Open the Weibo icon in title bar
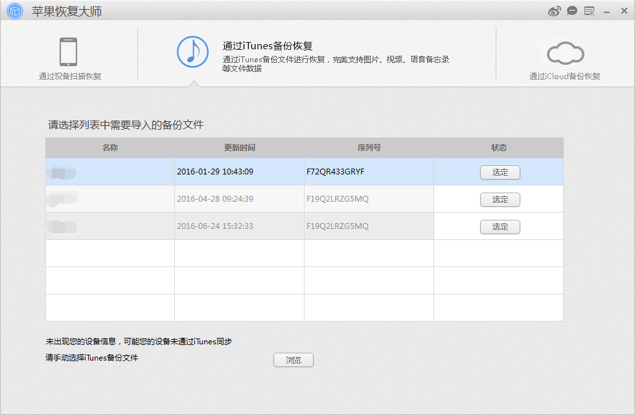 click(x=555, y=11)
